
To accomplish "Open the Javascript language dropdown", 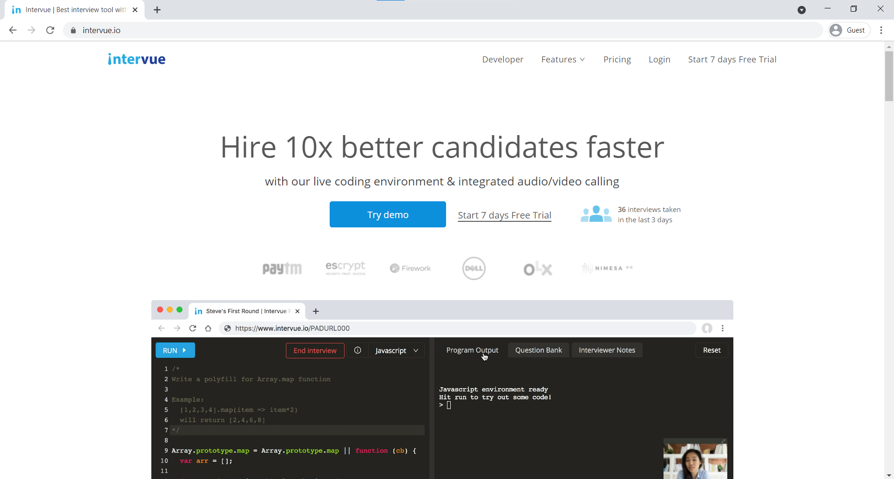I will pos(397,350).
